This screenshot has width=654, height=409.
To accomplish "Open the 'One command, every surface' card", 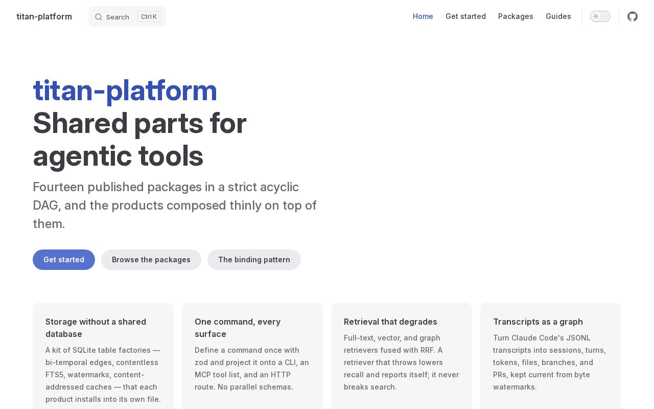I will coord(252,356).
